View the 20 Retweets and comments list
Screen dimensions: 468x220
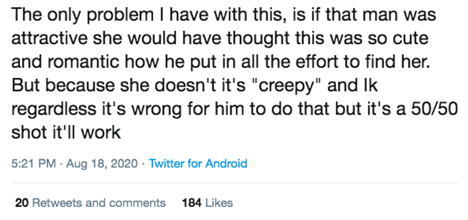point(90,203)
